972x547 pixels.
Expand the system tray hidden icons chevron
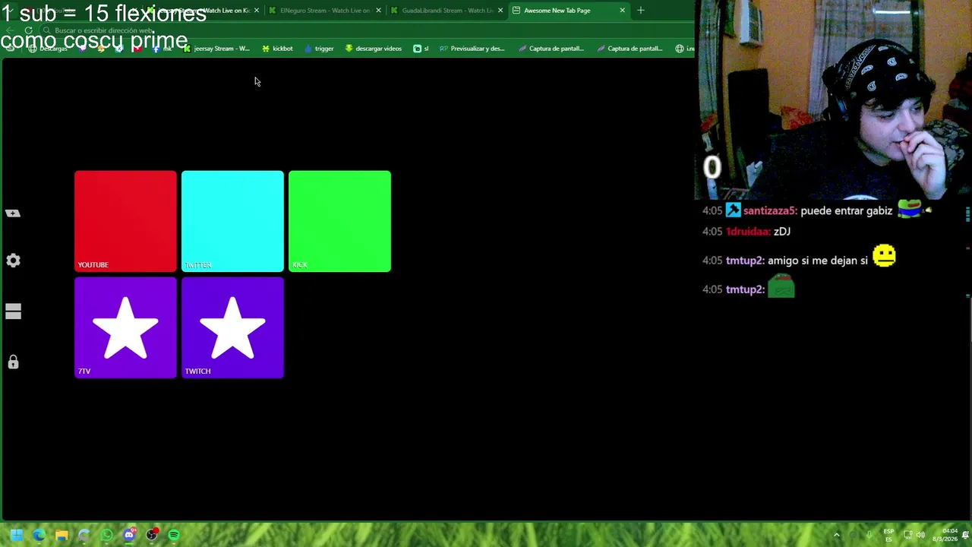(x=837, y=535)
